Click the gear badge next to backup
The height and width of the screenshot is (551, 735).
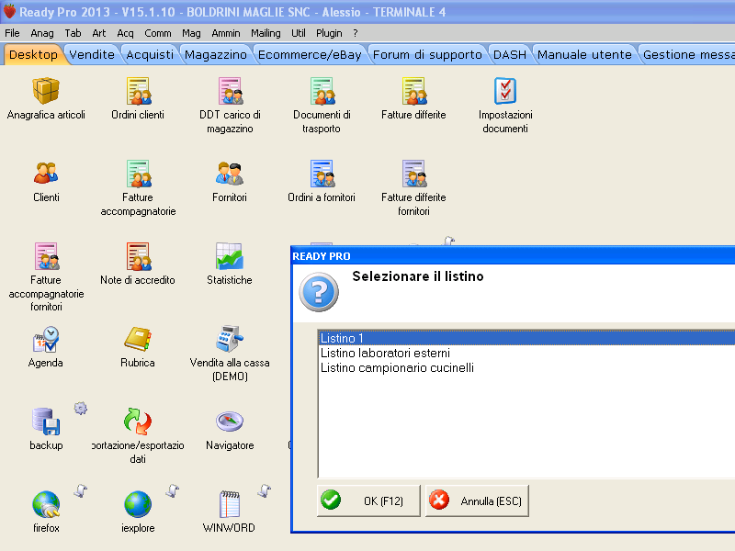(81, 409)
